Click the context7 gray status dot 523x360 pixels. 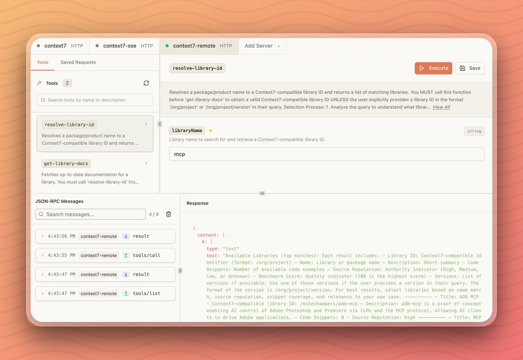click(x=38, y=46)
